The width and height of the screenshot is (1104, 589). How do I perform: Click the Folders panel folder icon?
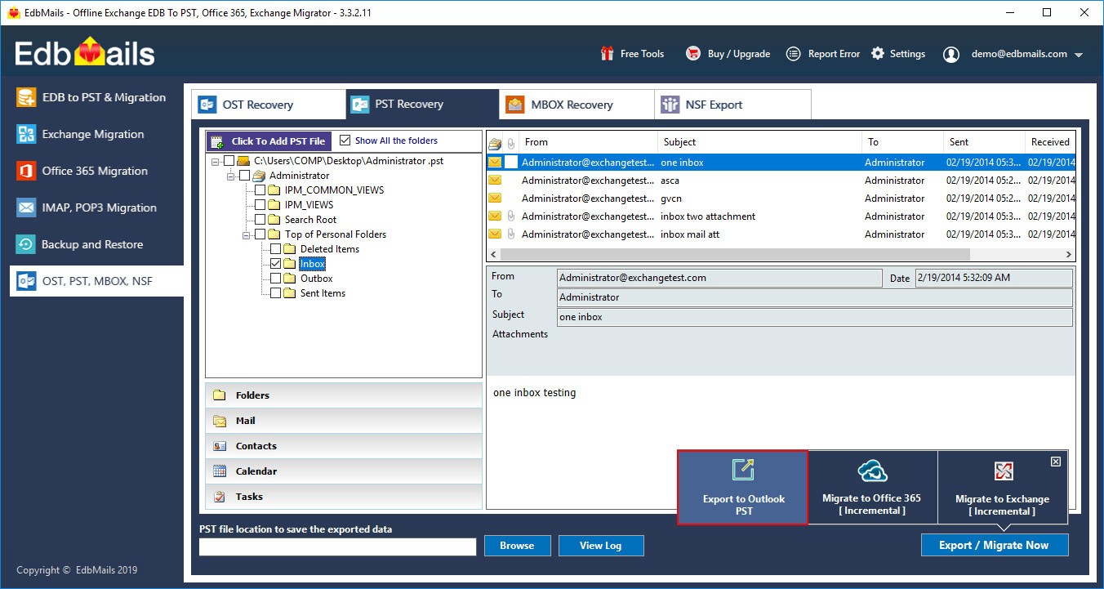pyautogui.click(x=220, y=395)
